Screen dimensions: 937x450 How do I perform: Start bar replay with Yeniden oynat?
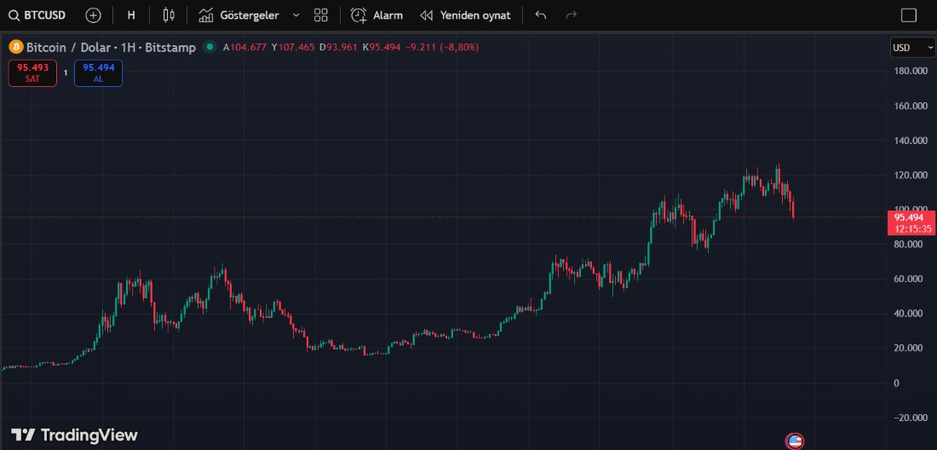coord(465,15)
